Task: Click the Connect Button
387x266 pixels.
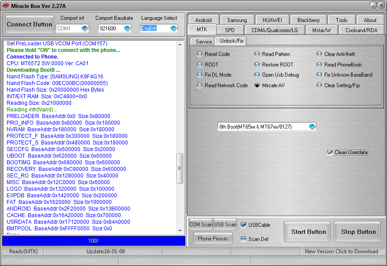Action: point(30,24)
